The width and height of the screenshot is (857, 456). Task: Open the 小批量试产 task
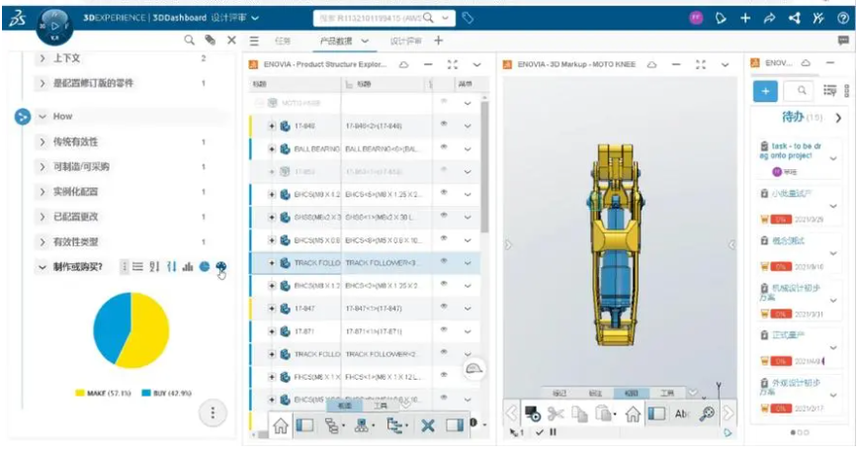point(792,194)
